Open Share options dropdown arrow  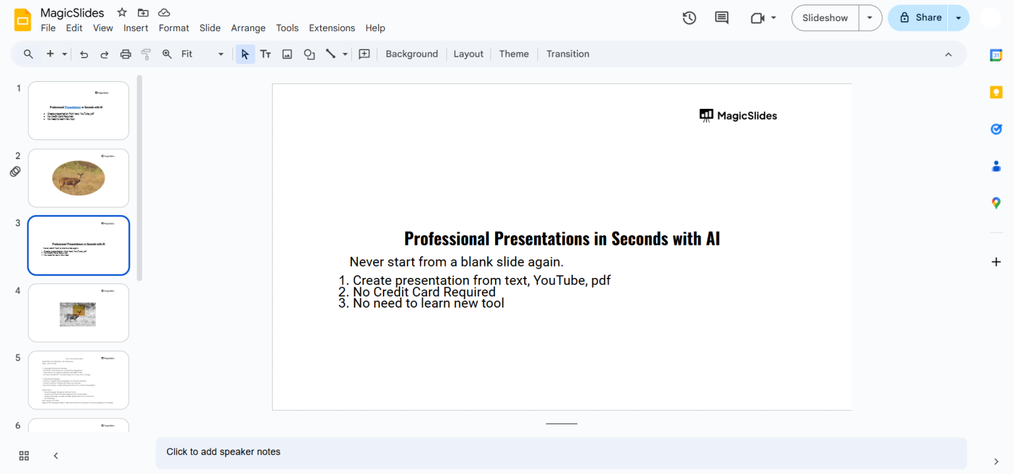point(959,18)
